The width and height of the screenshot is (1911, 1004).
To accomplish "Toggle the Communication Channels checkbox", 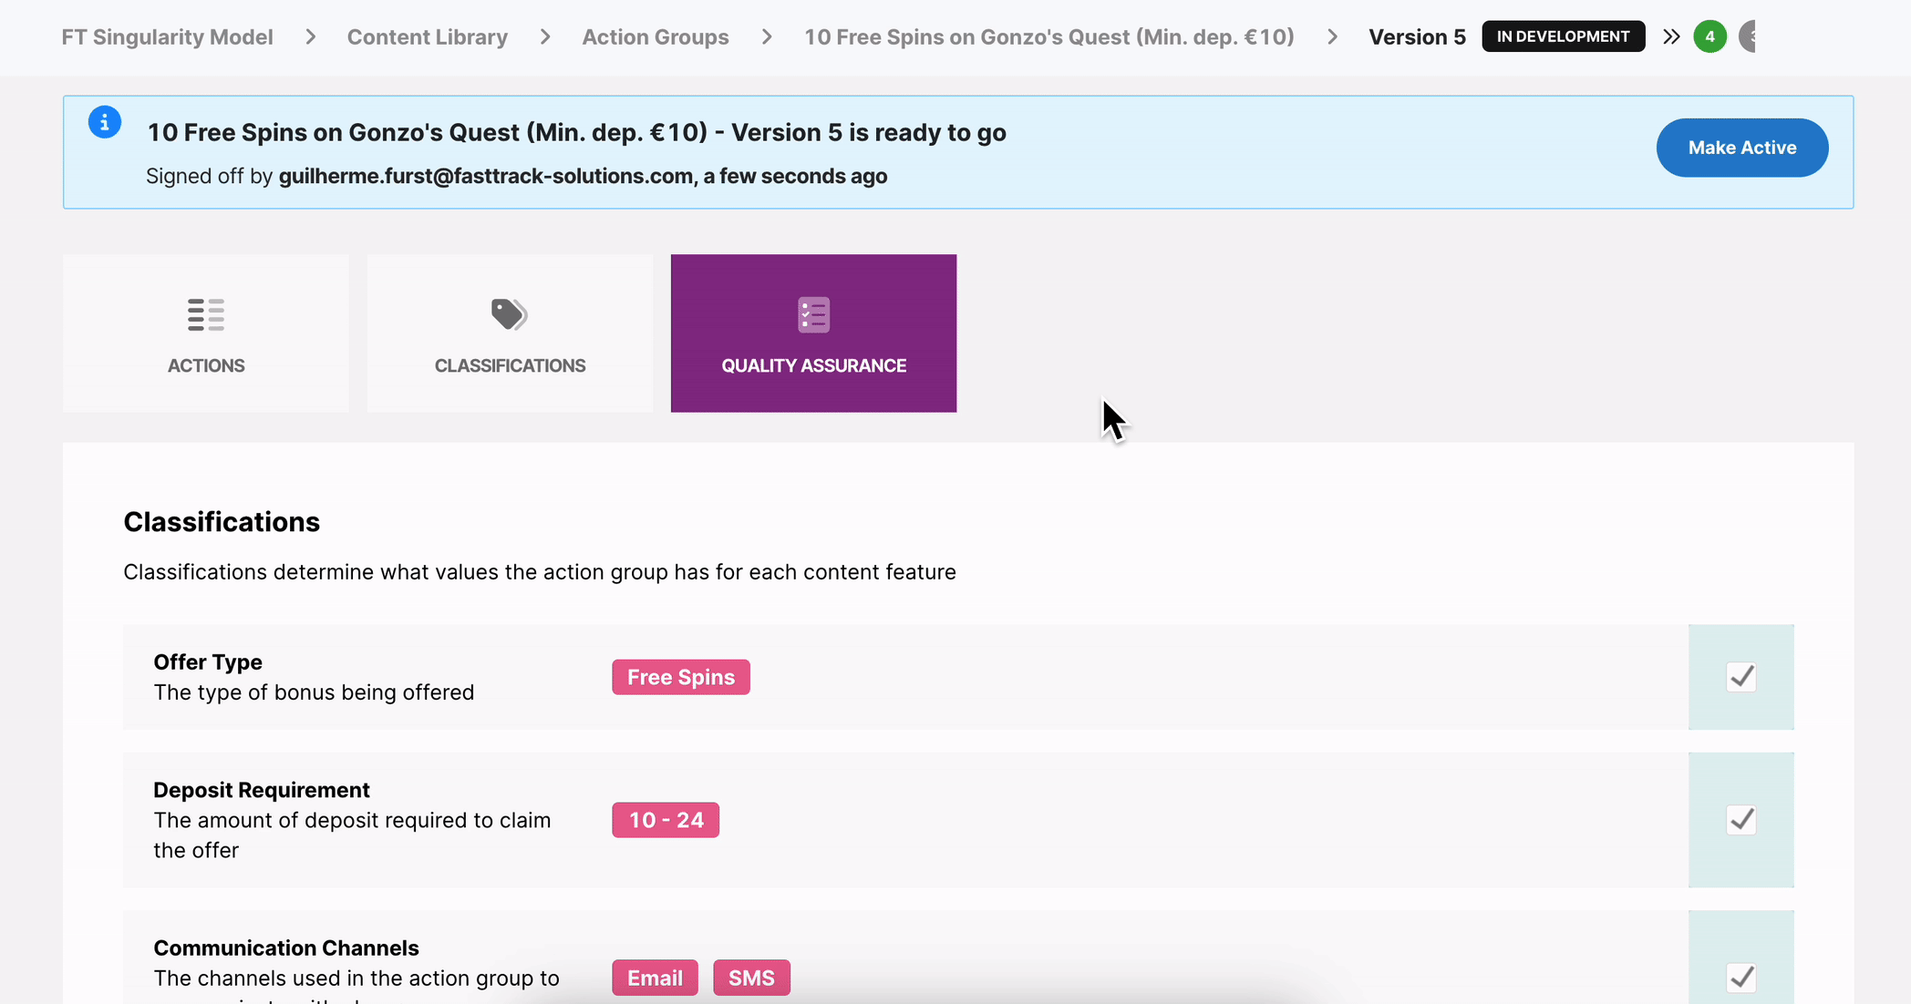I will tap(1741, 978).
